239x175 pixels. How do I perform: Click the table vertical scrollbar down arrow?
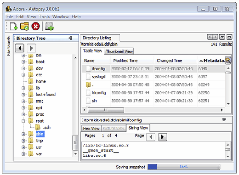pyautogui.click(x=228, y=104)
